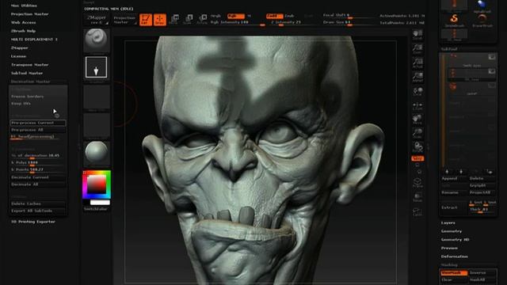
Task: Click the Scale icon on right shelf
Action: pos(417,134)
